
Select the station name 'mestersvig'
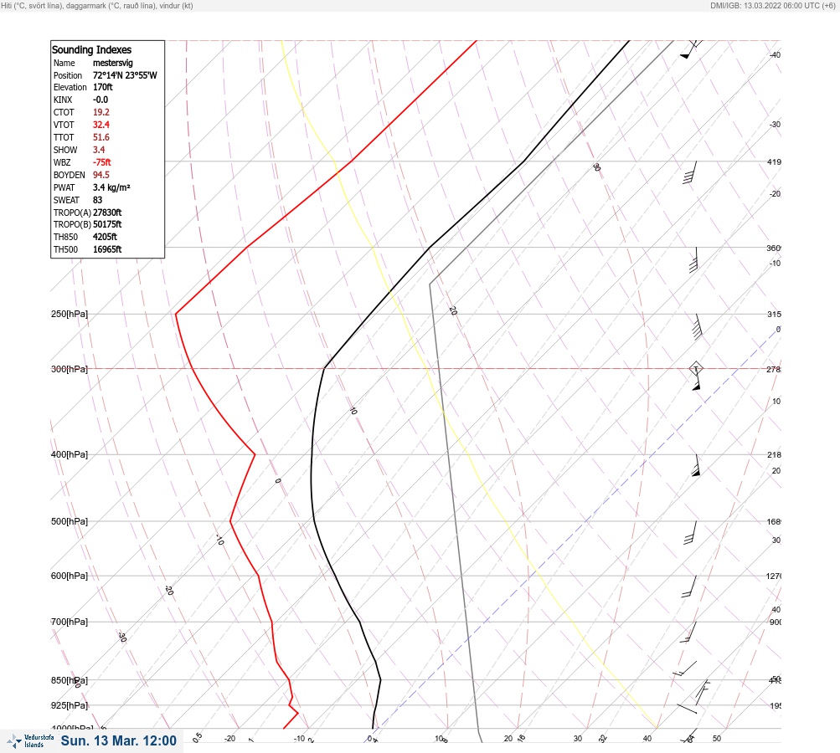click(x=112, y=63)
